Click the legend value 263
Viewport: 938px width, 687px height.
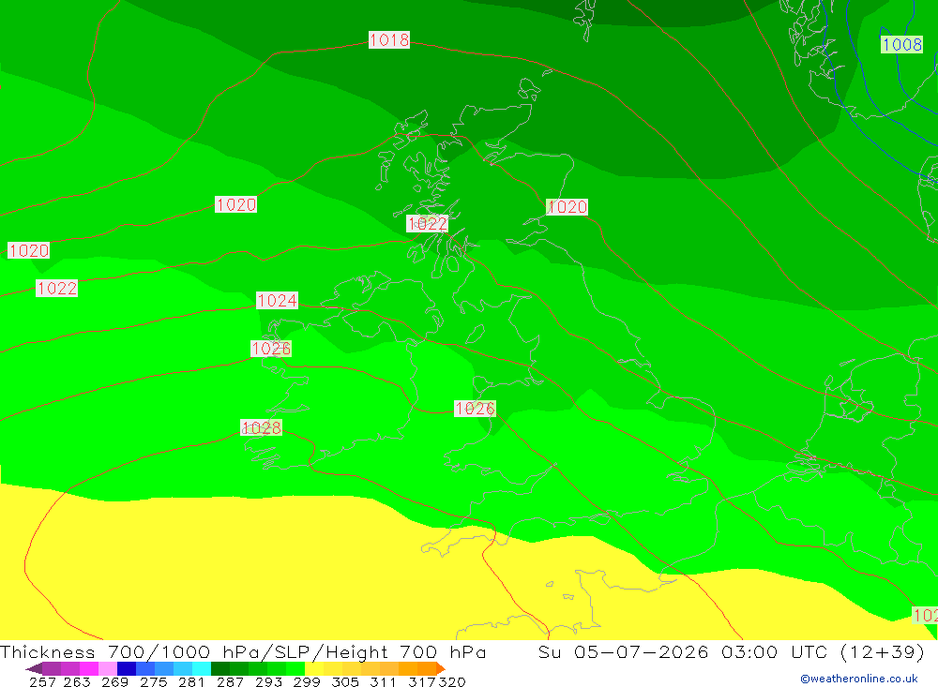point(77,681)
